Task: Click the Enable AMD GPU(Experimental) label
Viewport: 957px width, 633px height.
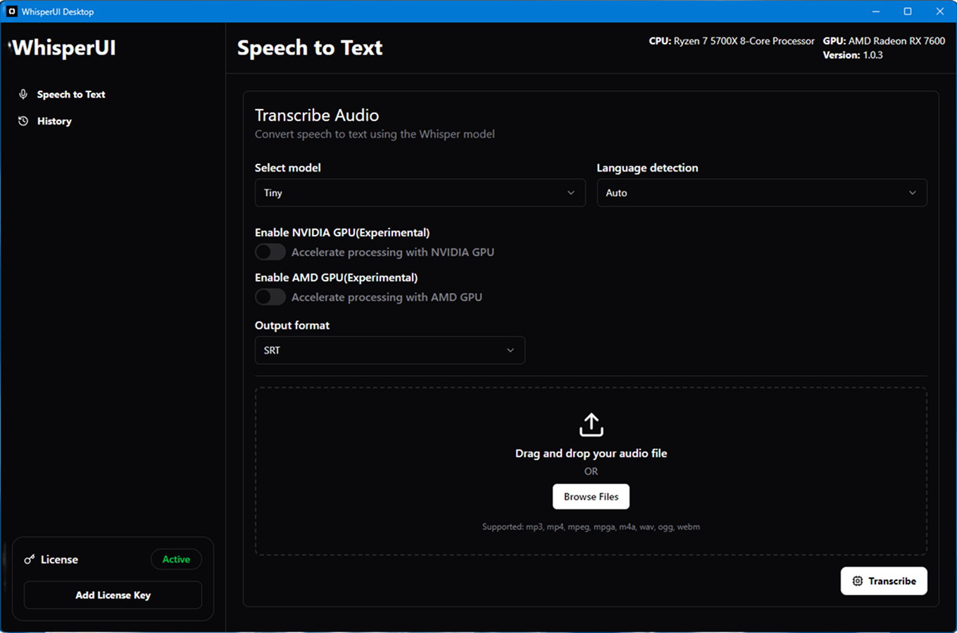Action: pos(336,277)
